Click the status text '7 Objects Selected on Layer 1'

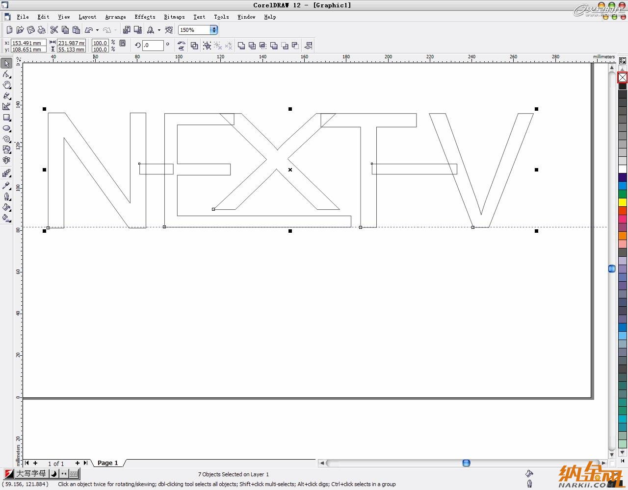pos(234,474)
